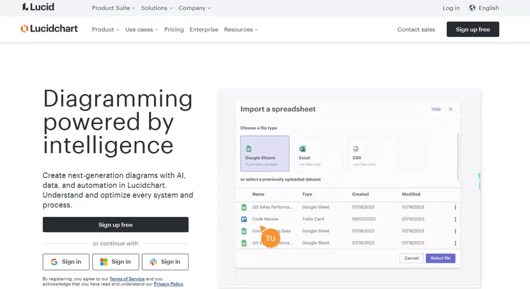Click the Lucid logo in top bar

pyautogui.click(x=38, y=7)
